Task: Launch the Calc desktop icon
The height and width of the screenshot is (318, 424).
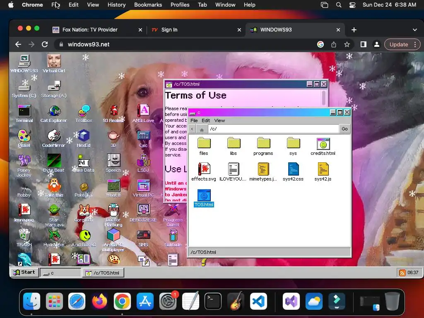Action: click(x=143, y=138)
